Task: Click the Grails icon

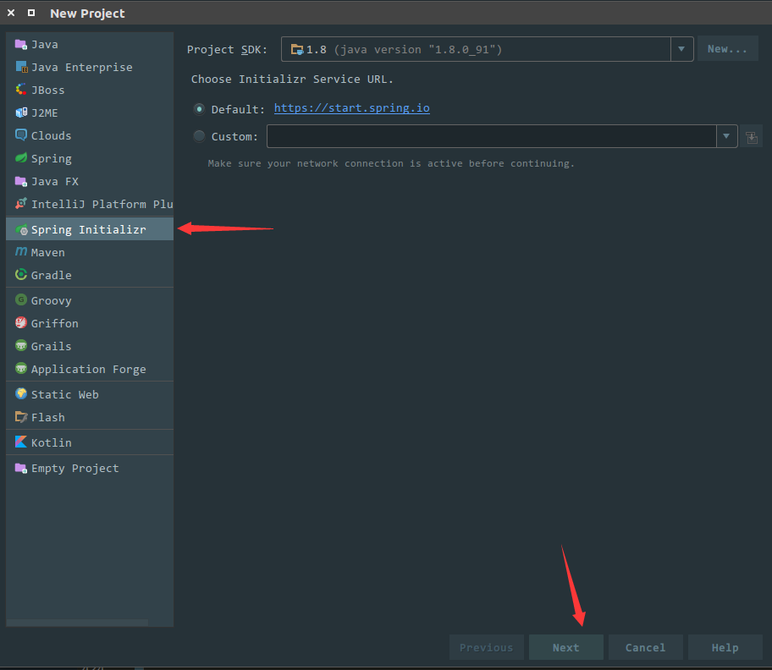Action: coord(20,346)
